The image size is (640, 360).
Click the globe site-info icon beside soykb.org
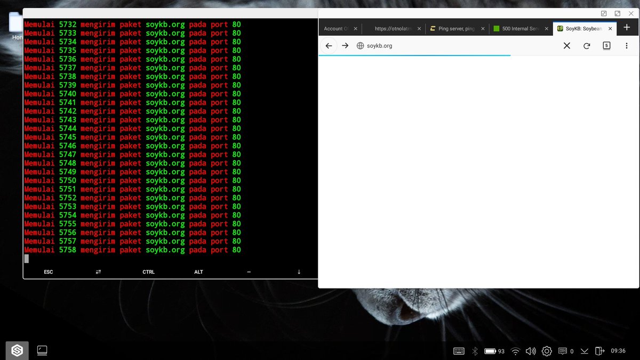coord(360,46)
